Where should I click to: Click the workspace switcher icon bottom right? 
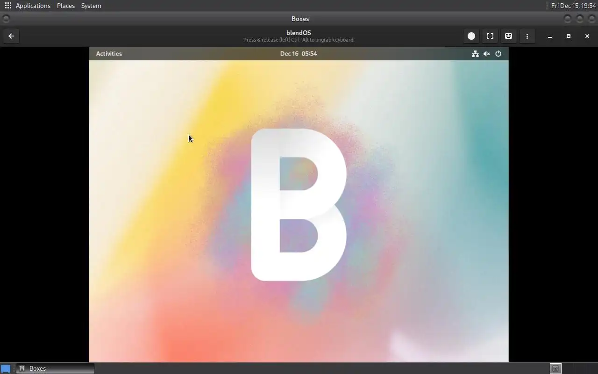tap(555, 368)
